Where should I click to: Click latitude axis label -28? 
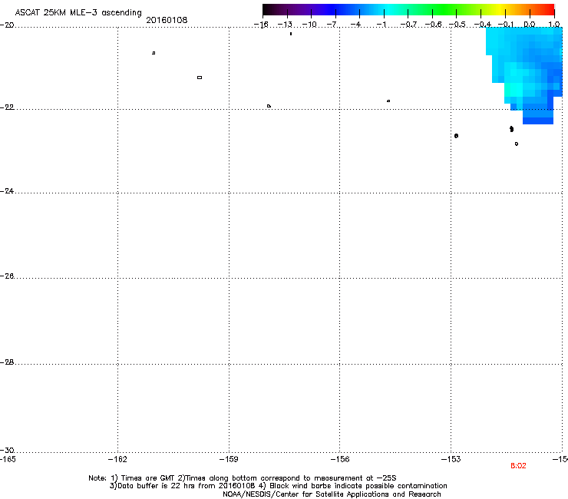[x=7, y=362]
